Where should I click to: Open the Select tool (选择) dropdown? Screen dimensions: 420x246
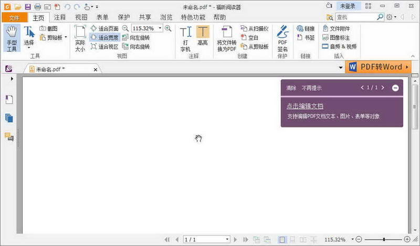[29, 48]
